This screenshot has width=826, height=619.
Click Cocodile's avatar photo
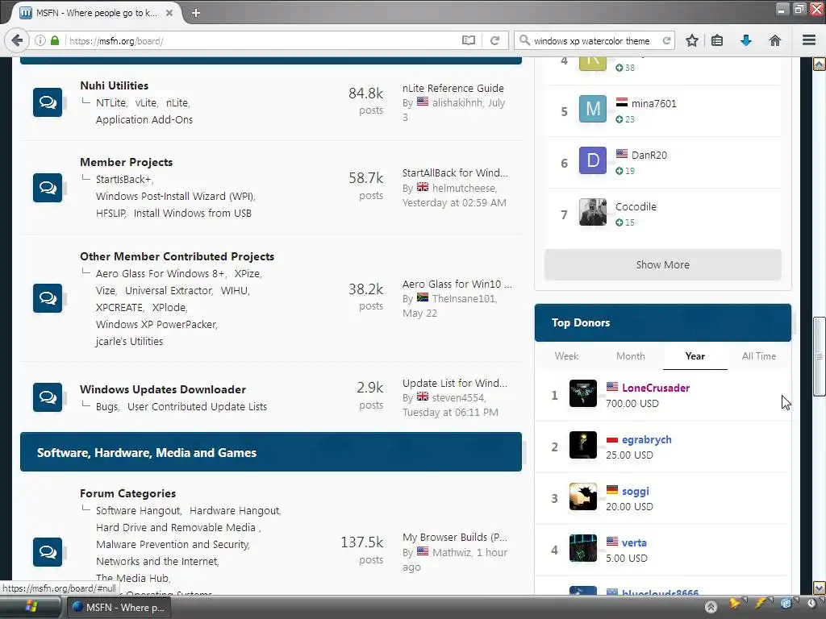(x=593, y=212)
